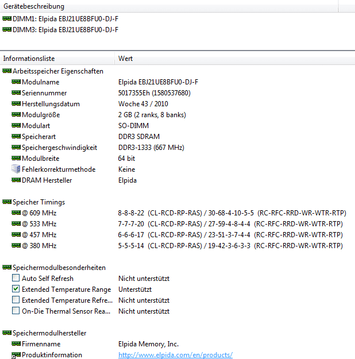Click icon next to Speichermodulhersteller
The image size is (355, 359).
7,333
